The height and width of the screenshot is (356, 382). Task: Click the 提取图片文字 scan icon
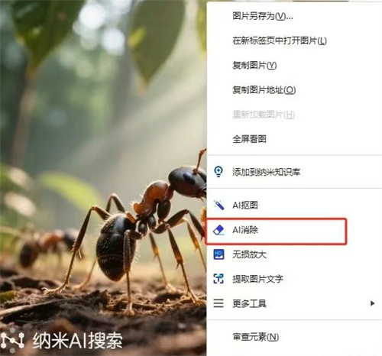pyautogui.click(x=219, y=279)
